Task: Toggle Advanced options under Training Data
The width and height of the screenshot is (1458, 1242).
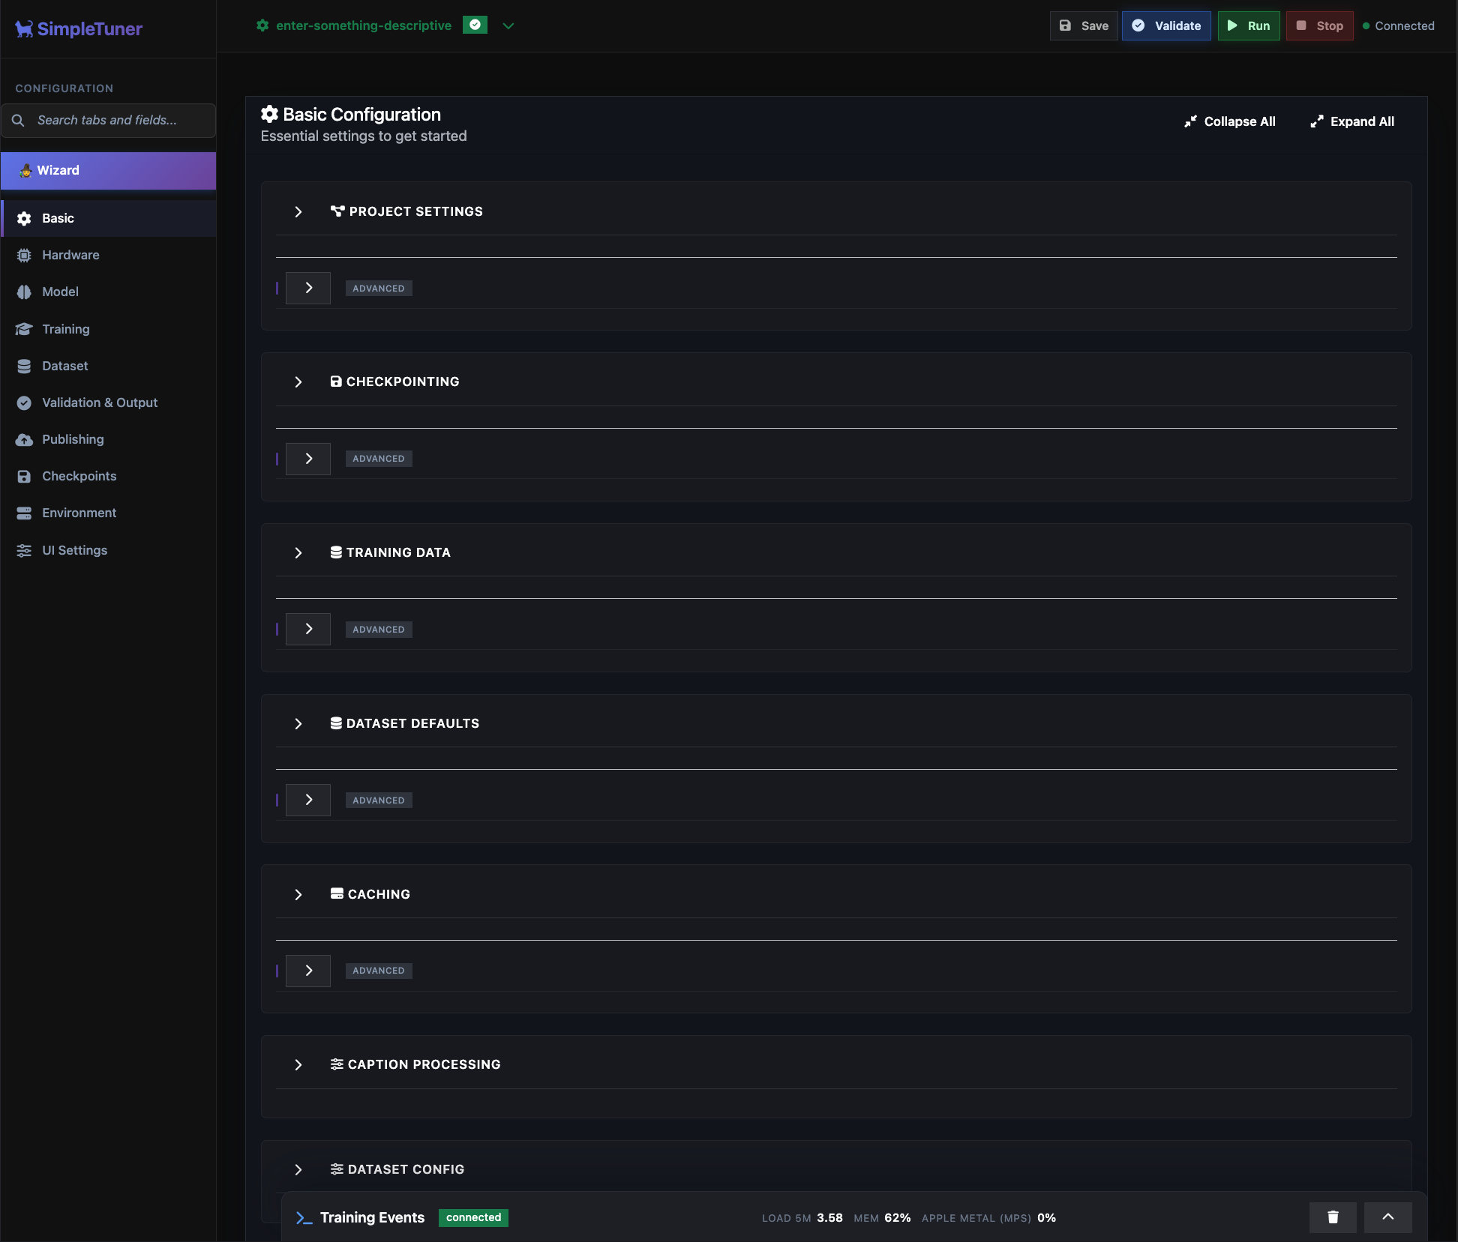Action: 308,629
